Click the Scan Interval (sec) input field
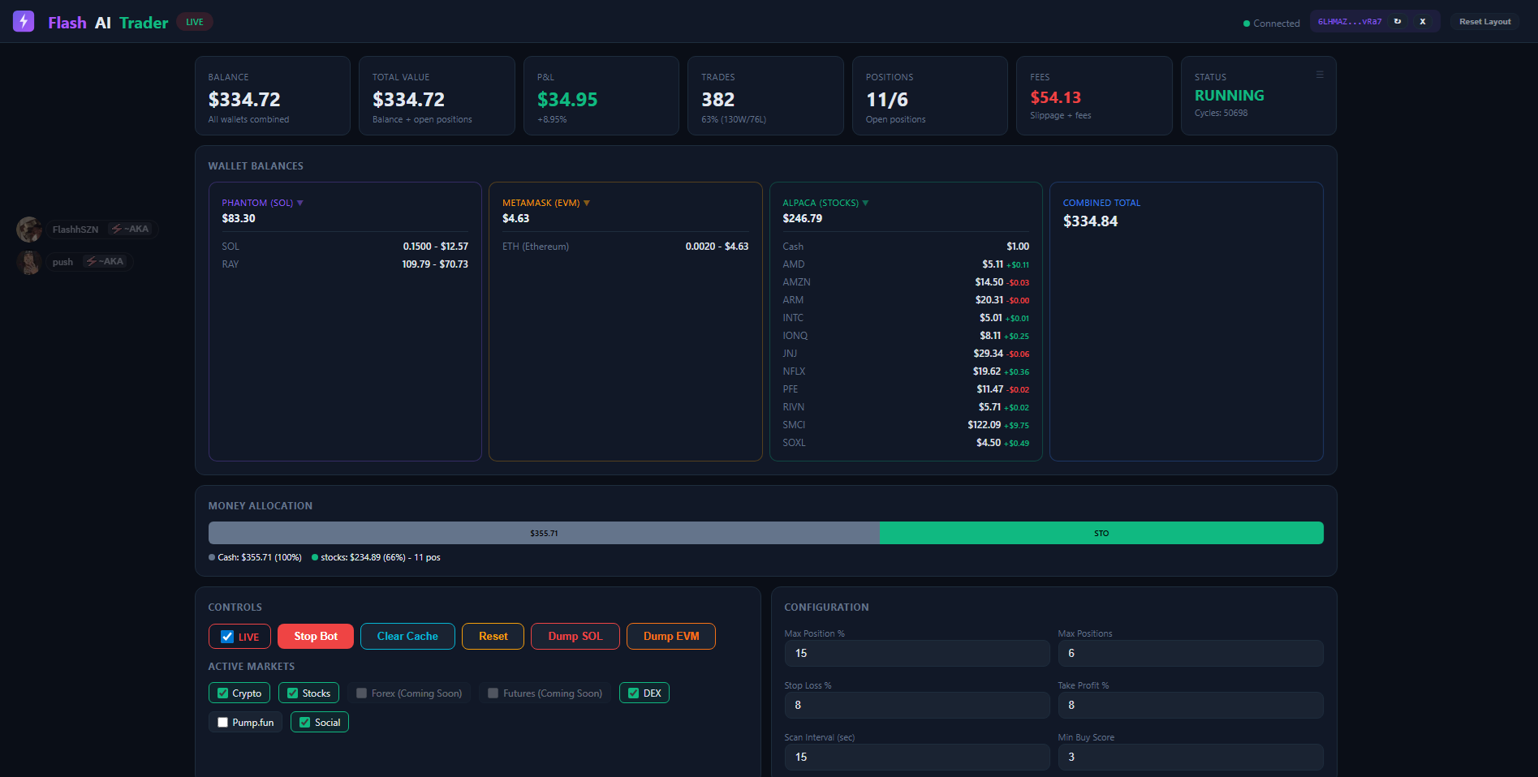Image resolution: width=1538 pixels, height=777 pixels. [x=917, y=757]
